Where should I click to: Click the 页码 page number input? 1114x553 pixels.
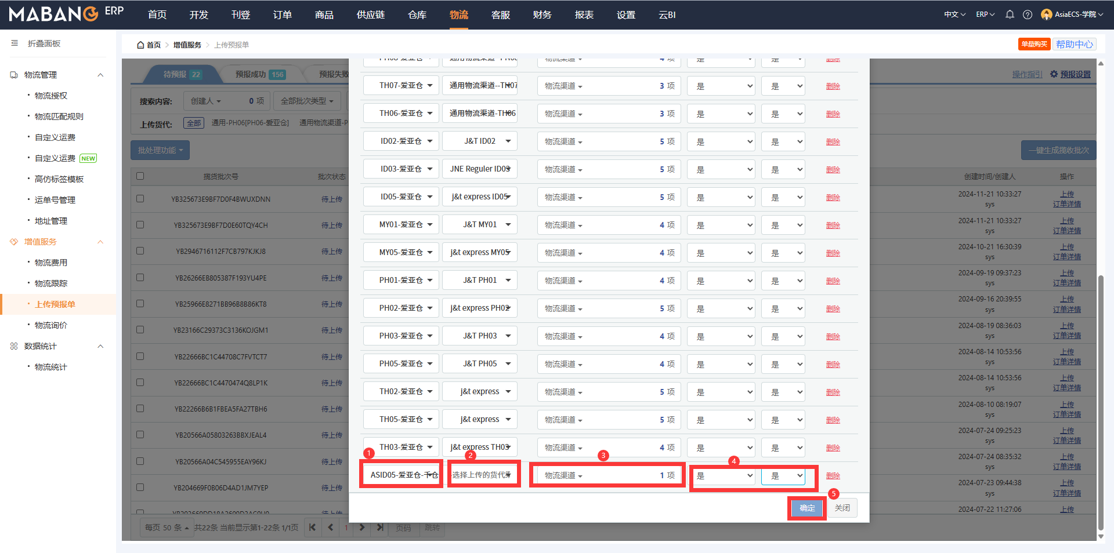404,527
